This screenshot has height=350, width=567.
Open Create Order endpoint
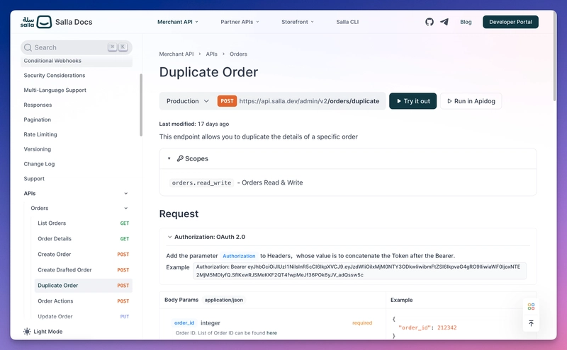click(83, 255)
